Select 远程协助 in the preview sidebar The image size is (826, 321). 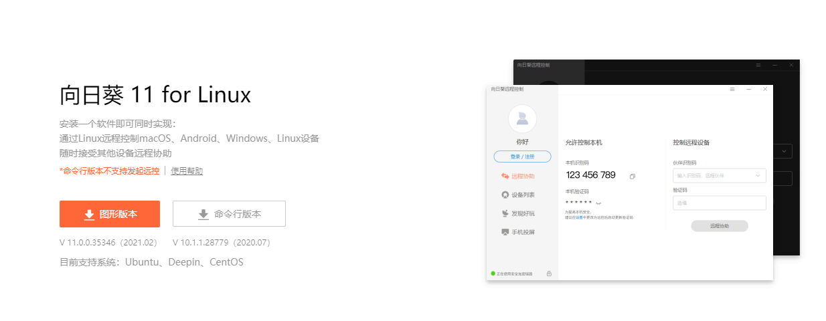(518, 176)
